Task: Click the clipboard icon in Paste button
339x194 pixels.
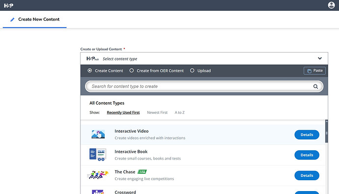Action: [x=310, y=71]
